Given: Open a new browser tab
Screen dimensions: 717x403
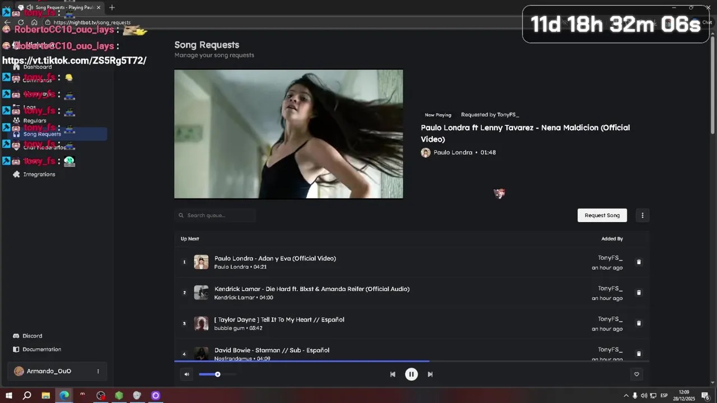Looking at the screenshot, I should click(x=112, y=7).
